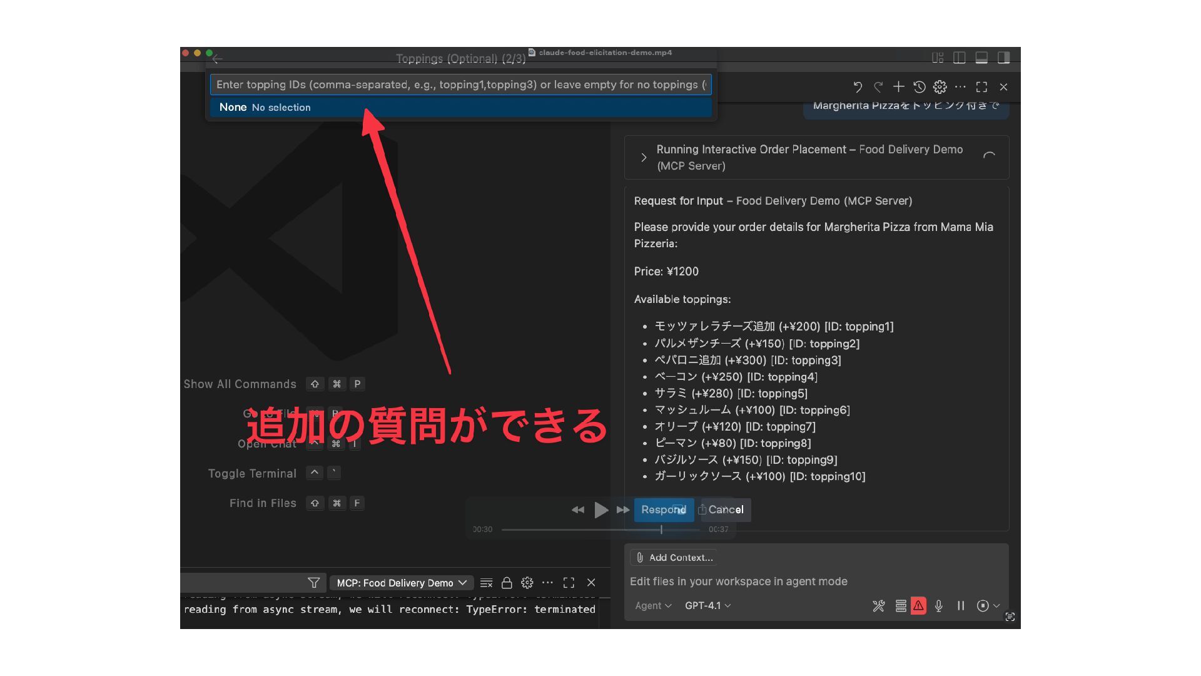The height and width of the screenshot is (676, 1201).
Task: Open the Agent mode dropdown
Action: click(x=653, y=605)
